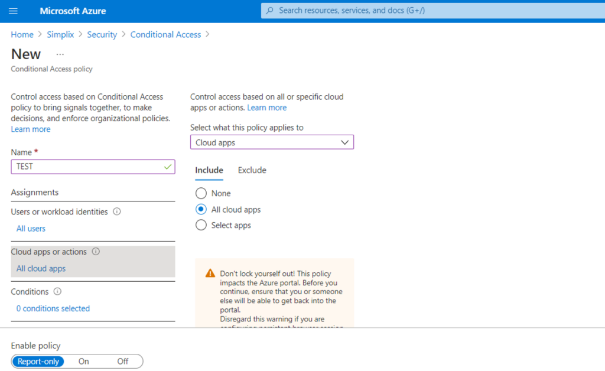Screen dimensions: 605x371
Task: Click the warning triangle icon
Action: (210, 274)
